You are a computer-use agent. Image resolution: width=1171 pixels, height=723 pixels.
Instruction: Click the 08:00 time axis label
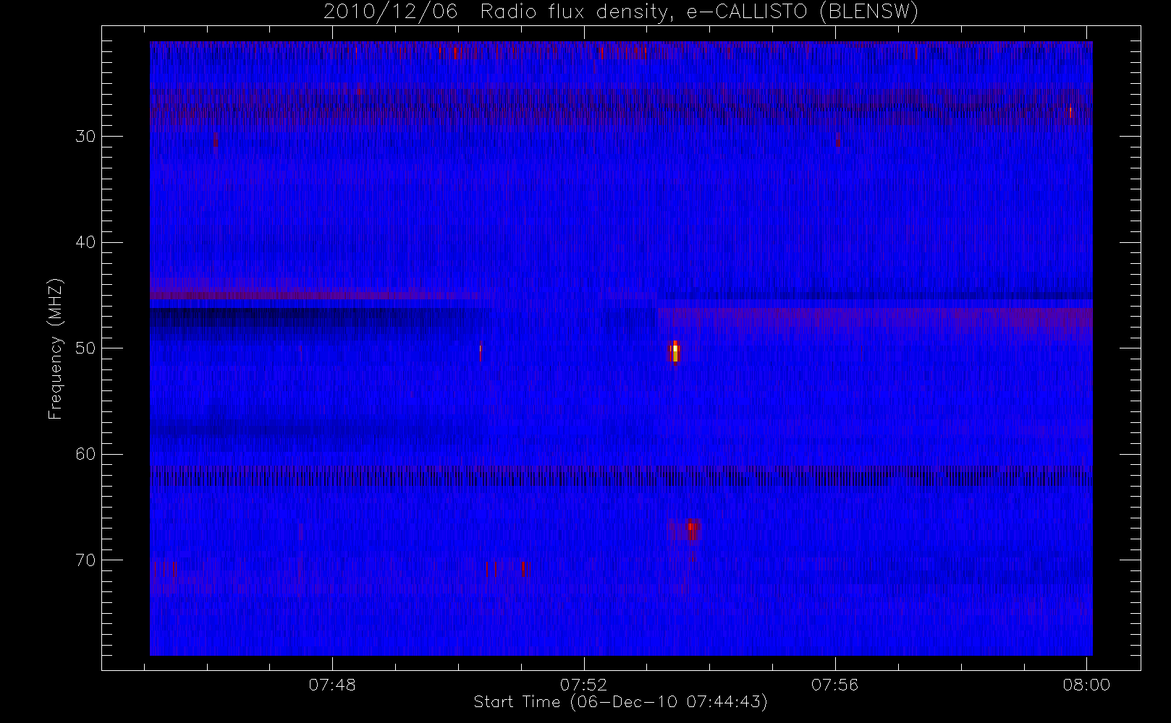1086,685
